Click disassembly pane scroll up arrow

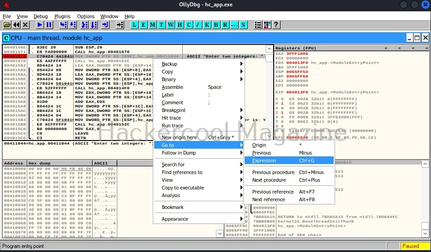tap(269, 49)
